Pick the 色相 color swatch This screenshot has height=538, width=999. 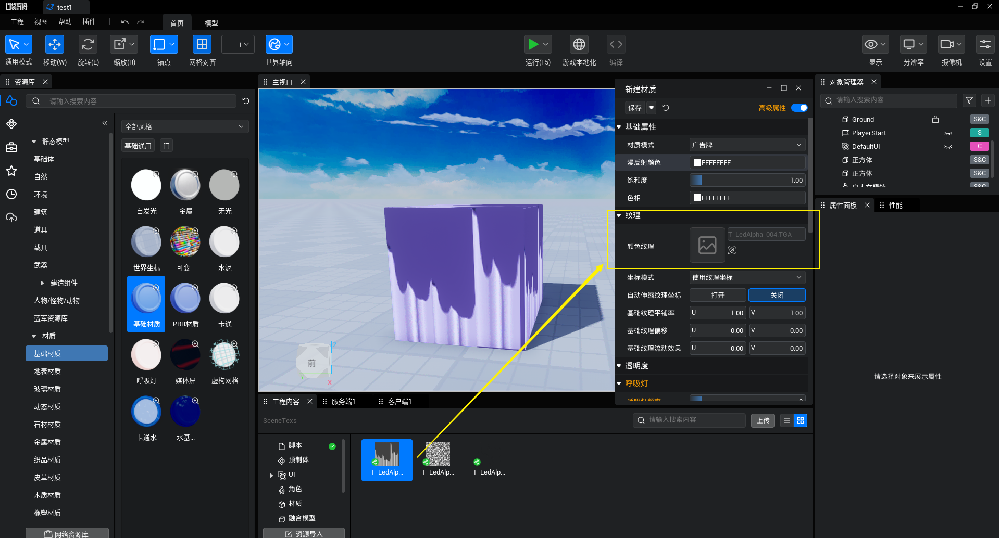[x=697, y=198]
